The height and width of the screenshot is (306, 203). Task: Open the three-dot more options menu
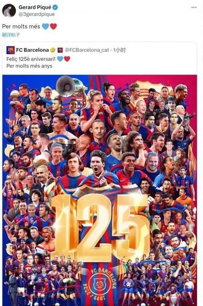coord(194,7)
